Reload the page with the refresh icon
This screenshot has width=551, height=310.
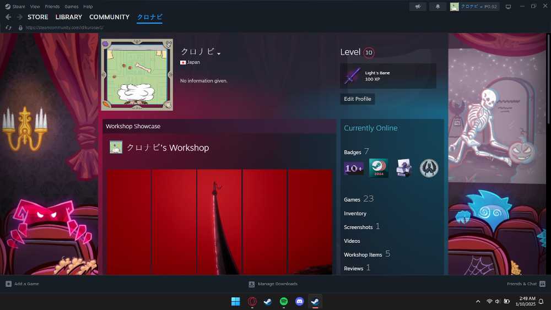8,28
